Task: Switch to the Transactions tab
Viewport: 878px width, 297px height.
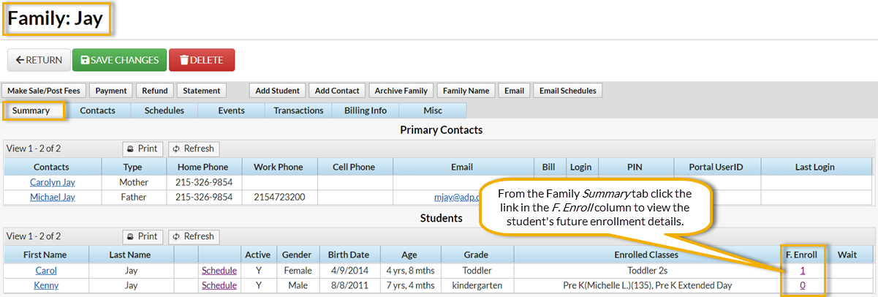Action: point(298,110)
